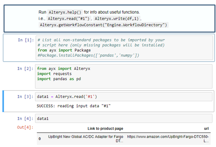
Task: Click the SUCCESS: reading input data "#1" output
Action: (x=74, y=106)
